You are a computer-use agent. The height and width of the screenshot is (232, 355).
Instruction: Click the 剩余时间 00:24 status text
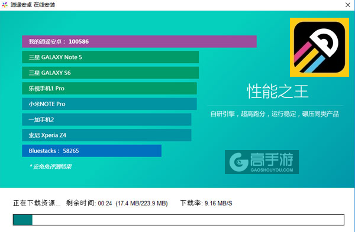point(89,203)
